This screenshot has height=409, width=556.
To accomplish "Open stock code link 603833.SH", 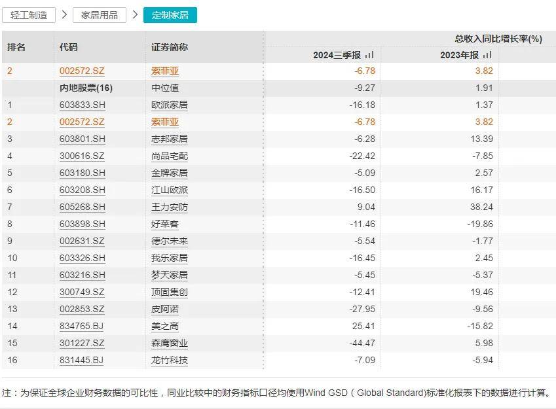I will point(83,105).
